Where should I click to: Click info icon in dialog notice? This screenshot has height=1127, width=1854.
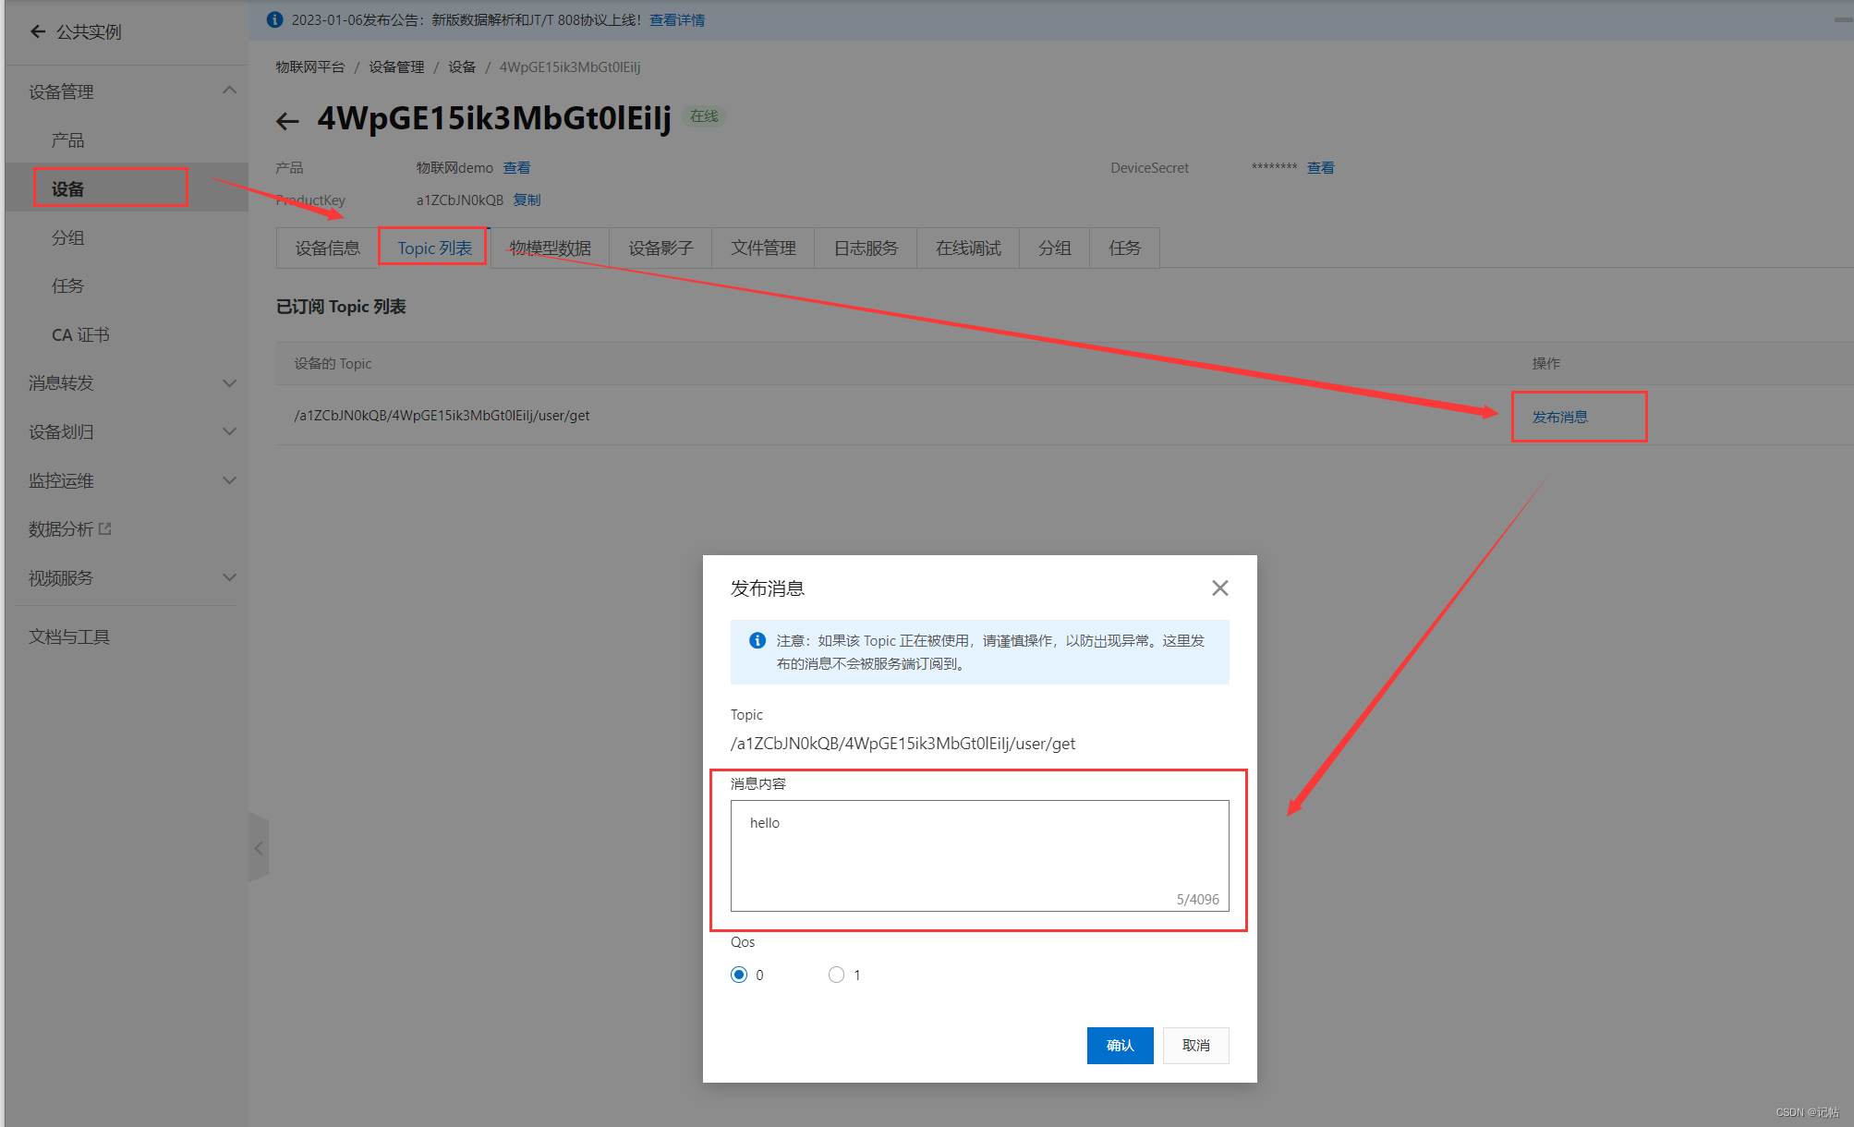[757, 640]
